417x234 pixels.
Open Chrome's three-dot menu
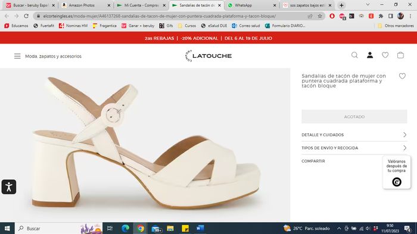(x=411, y=16)
